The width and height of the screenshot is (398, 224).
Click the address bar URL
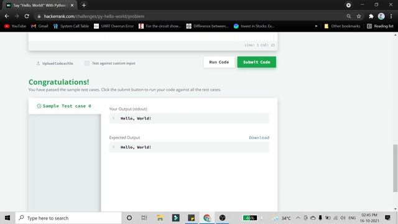click(94, 16)
